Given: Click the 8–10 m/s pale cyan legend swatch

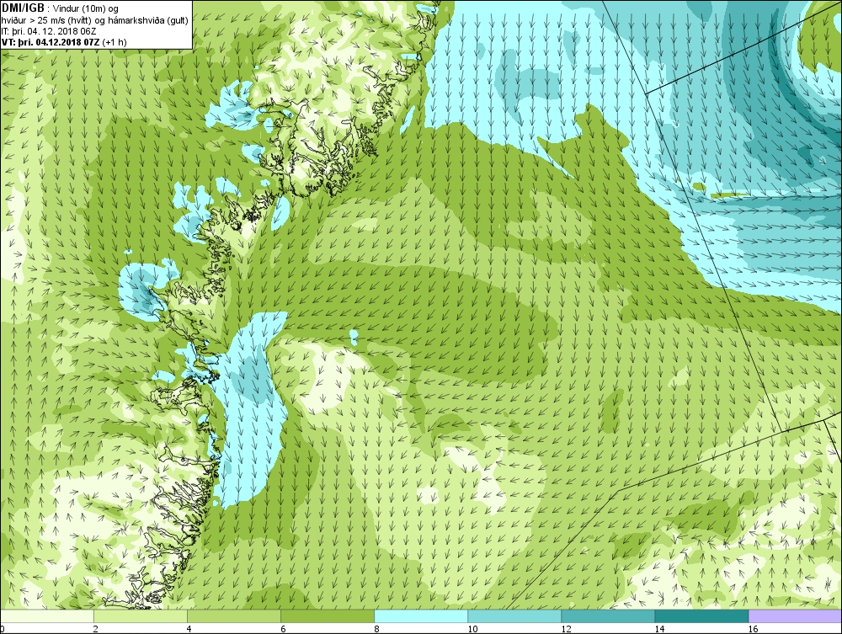Looking at the screenshot, I should (x=421, y=616).
